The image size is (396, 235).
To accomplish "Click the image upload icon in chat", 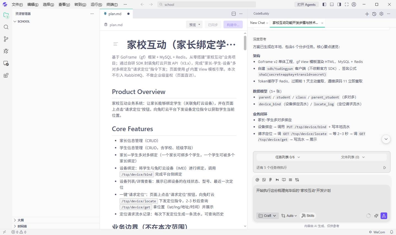I will (264, 180).
